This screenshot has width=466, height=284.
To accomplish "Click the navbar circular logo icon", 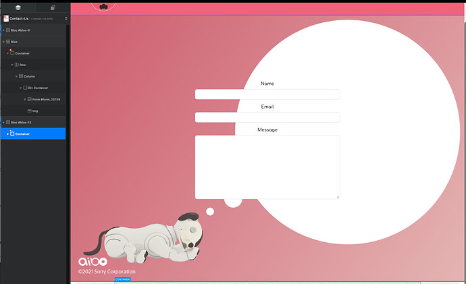I will [103, 7].
